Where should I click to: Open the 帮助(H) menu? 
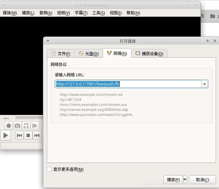133,13
